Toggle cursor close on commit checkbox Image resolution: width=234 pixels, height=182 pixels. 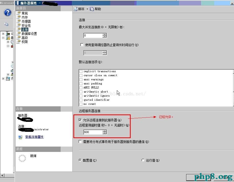pyautogui.click(x=81, y=75)
